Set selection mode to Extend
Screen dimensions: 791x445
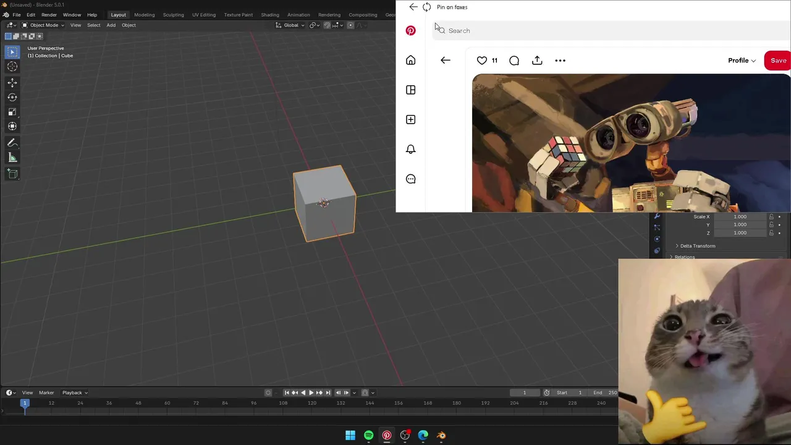16,36
